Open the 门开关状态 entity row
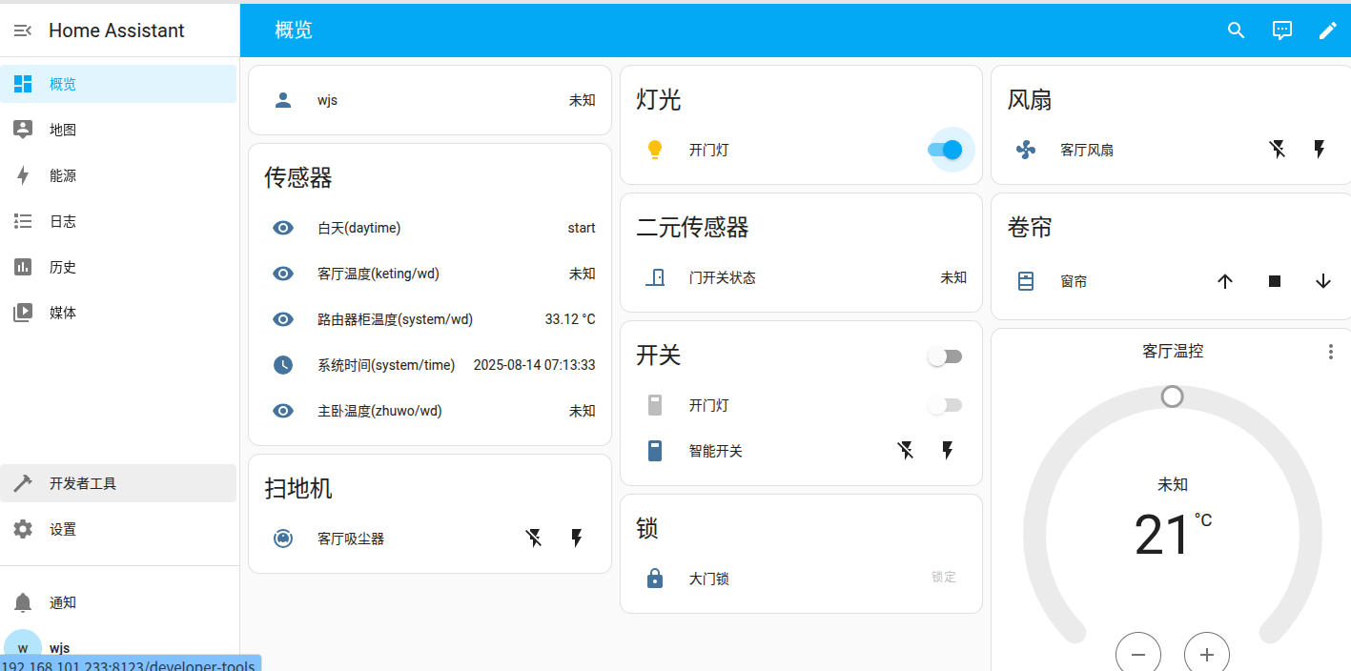The width and height of the screenshot is (1351, 671). (x=801, y=277)
